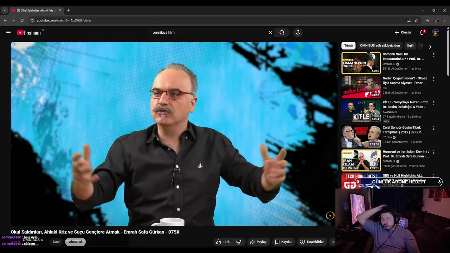Open İran İslam Devrimi thumbnail
450x253 pixels.
click(x=361, y=161)
